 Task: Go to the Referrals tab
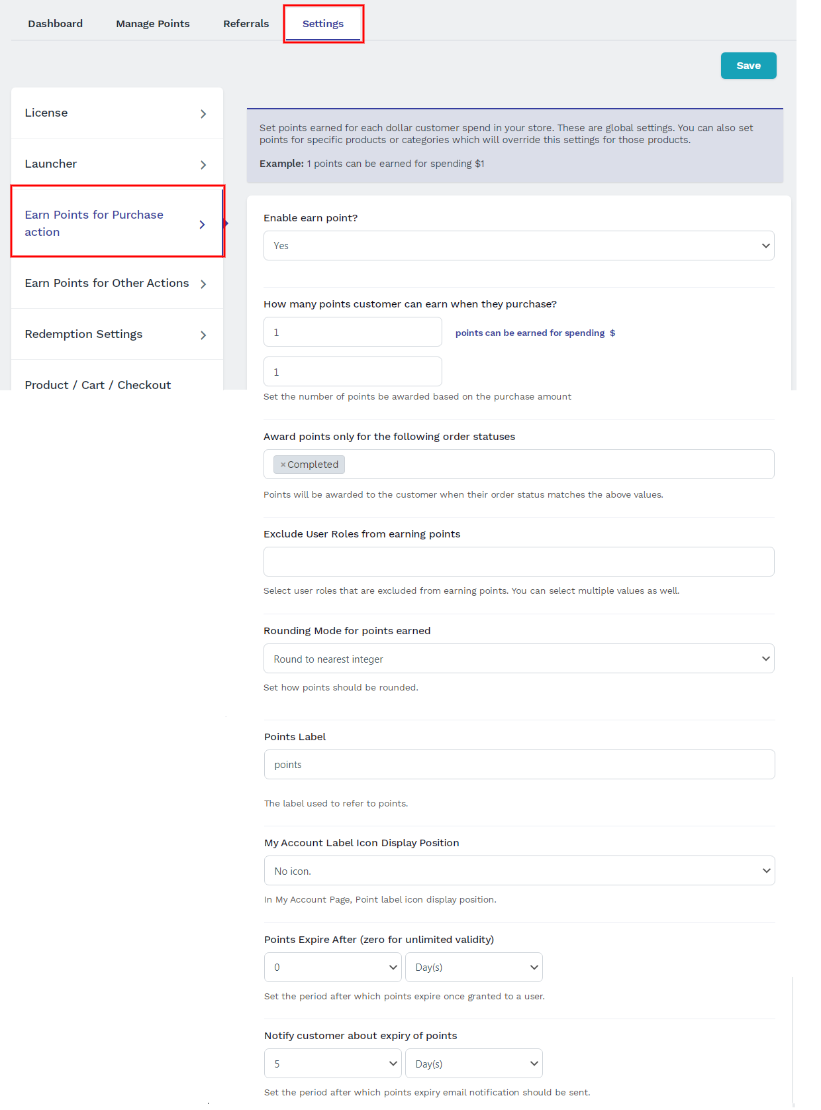(246, 24)
